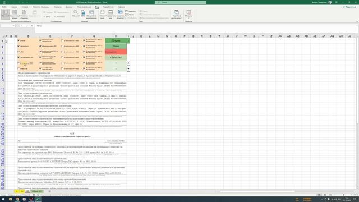Select row 10 header
Viewport: 359px width, 202px height.
[2, 81]
